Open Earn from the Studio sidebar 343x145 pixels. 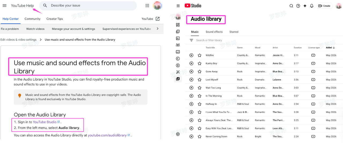pos(178,65)
